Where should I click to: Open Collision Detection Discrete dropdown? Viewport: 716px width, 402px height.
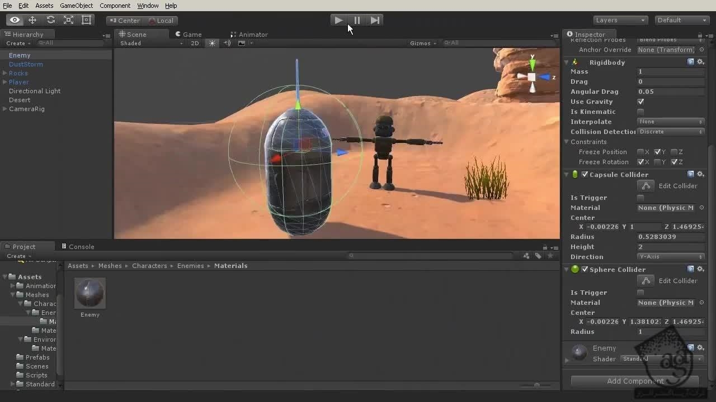click(x=670, y=132)
